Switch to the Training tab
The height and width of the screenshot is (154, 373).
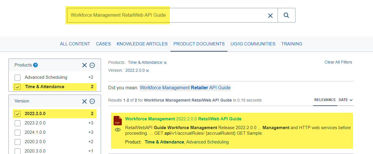292,44
